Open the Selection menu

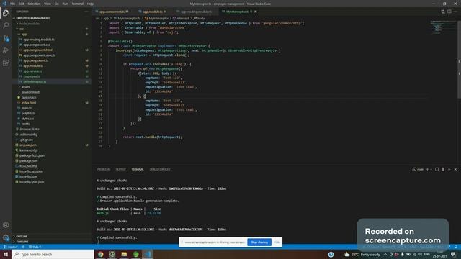(34, 4)
